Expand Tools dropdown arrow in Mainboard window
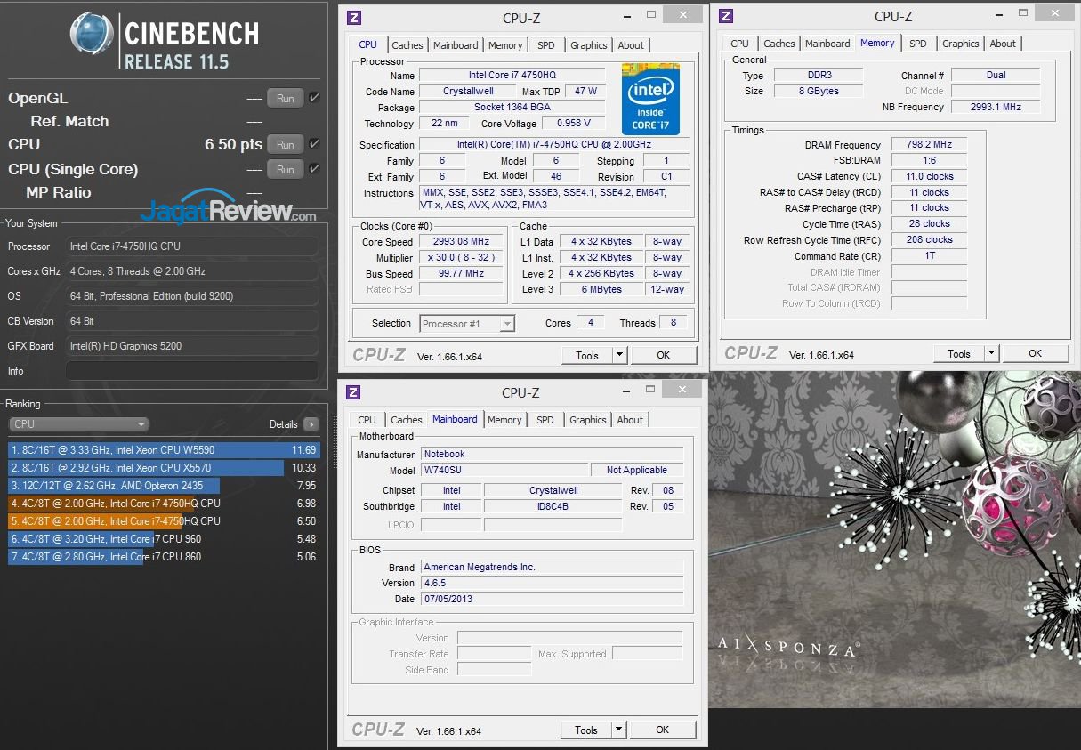The height and width of the screenshot is (750, 1081). pos(619,730)
